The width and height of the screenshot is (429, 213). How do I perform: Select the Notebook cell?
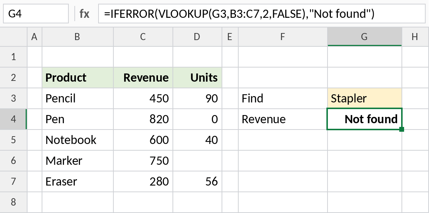pos(78,140)
